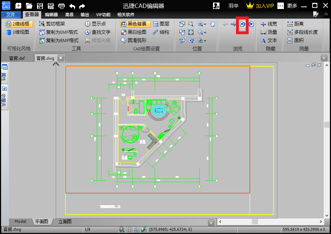Toggle 显示点 option

pyautogui.click(x=95, y=24)
